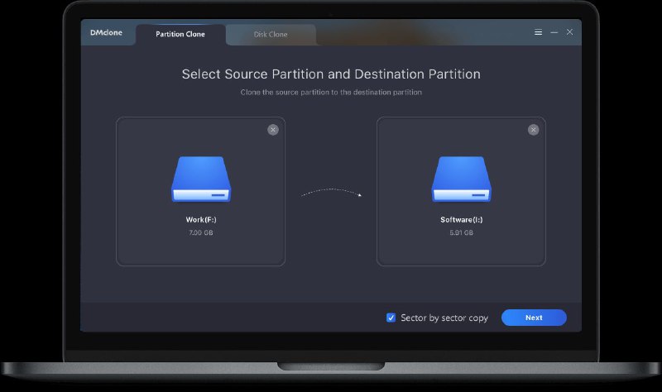Click the dotted arrow between partitions
The width and height of the screenshot is (662, 392).
[331, 192]
